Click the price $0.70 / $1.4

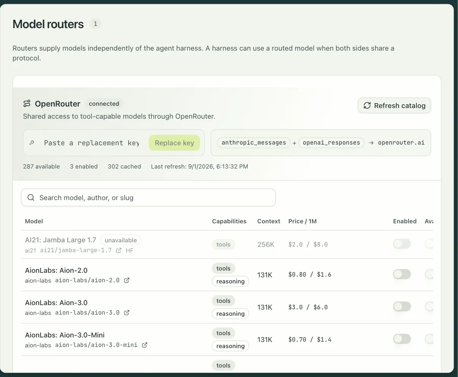tap(310, 339)
